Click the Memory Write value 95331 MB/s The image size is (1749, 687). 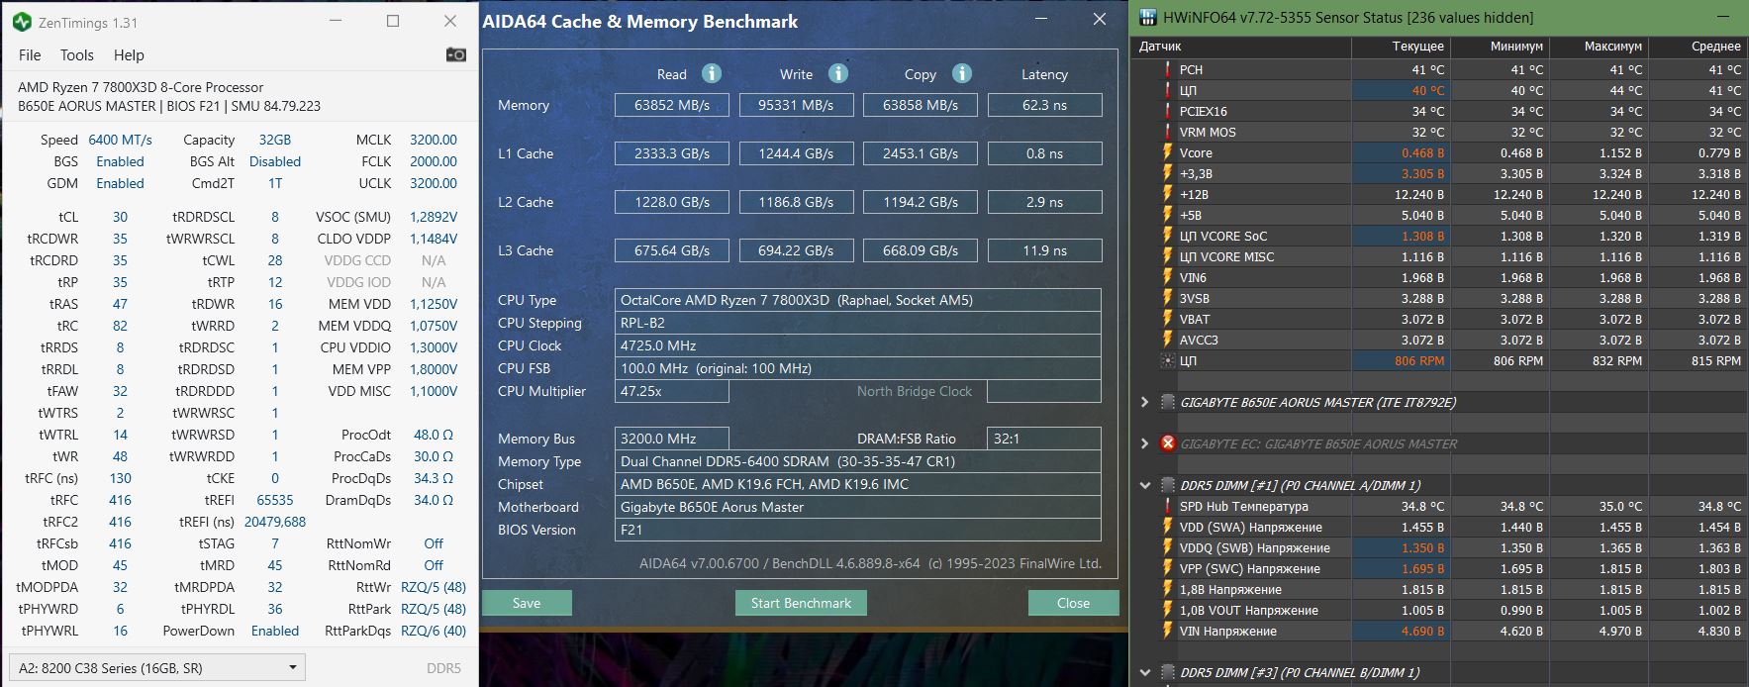click(x=796, y=105)
